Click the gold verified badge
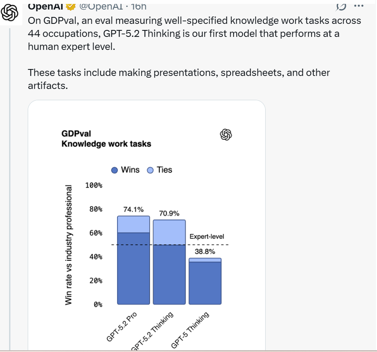This screenshot has height=352, width=377. tap(71, 6)
